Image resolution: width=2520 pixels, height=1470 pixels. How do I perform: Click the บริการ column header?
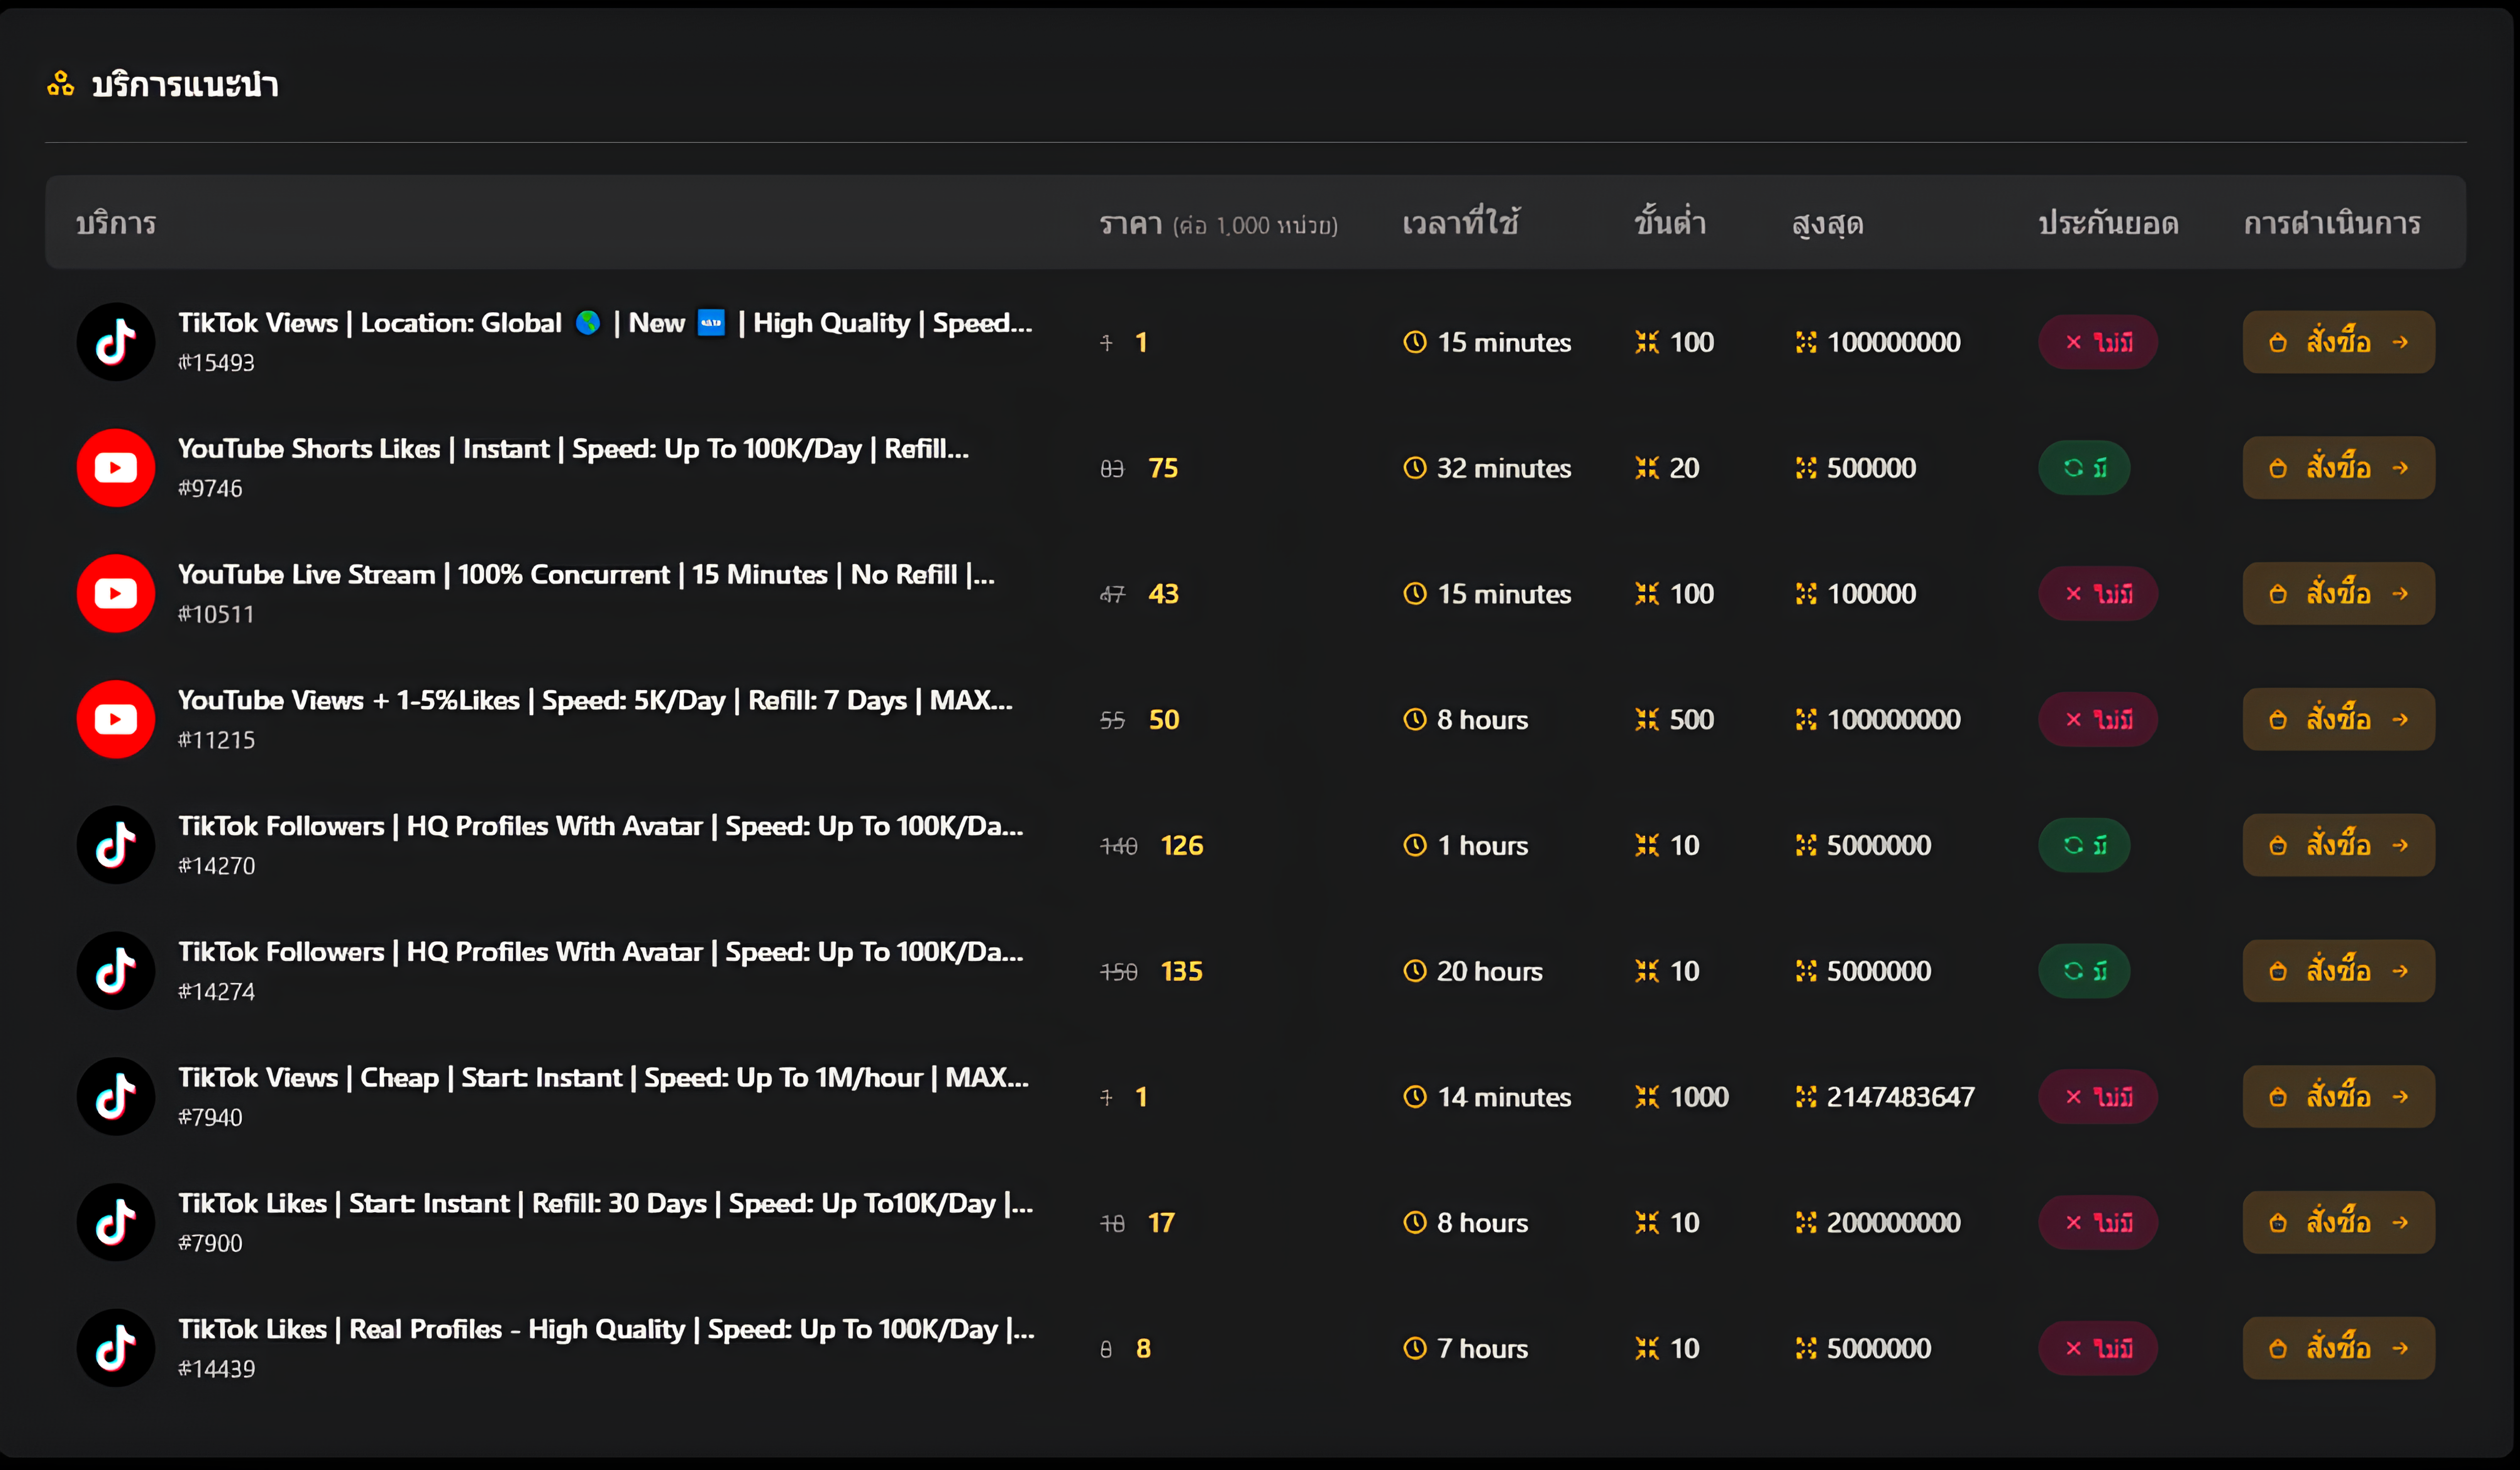tap(116, 223)
